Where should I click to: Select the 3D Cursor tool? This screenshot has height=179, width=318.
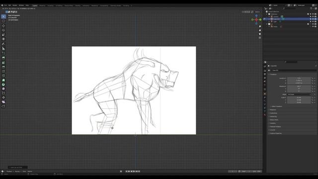point(3,21)
